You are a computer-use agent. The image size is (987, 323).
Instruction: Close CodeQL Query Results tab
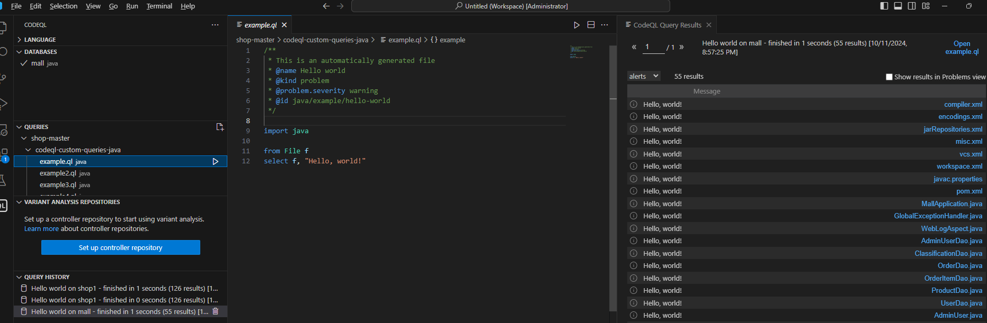pyautogui.click(x=709, y=25)
